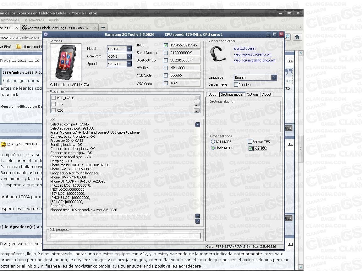Open the icq: Z3X Sales link
The width and height of the screenshot is (362, 271).
click(x=245, y=48)
